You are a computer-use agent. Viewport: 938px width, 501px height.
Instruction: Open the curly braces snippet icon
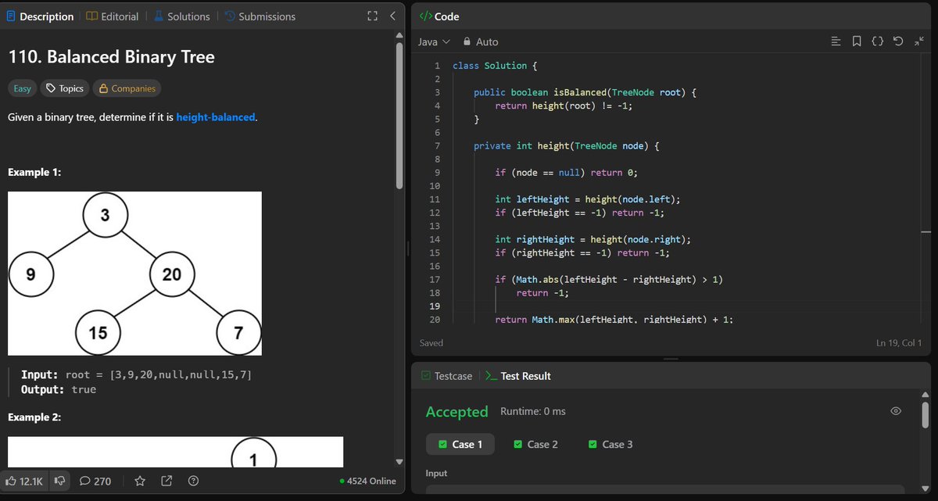(x=878, y=41)
